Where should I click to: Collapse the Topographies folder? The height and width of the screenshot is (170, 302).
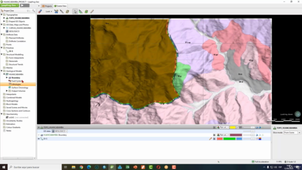click(1, 15)
